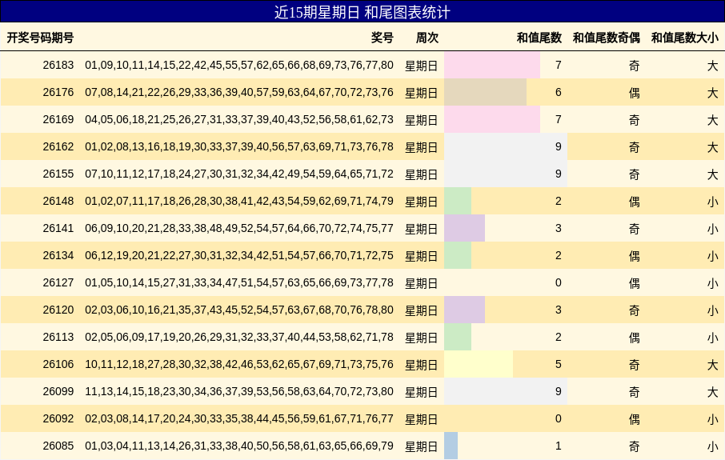Image resolution: width=725 pixels, height=460 pixels.
Task: Select issue number 26120
Action: (x=58, y=310)
